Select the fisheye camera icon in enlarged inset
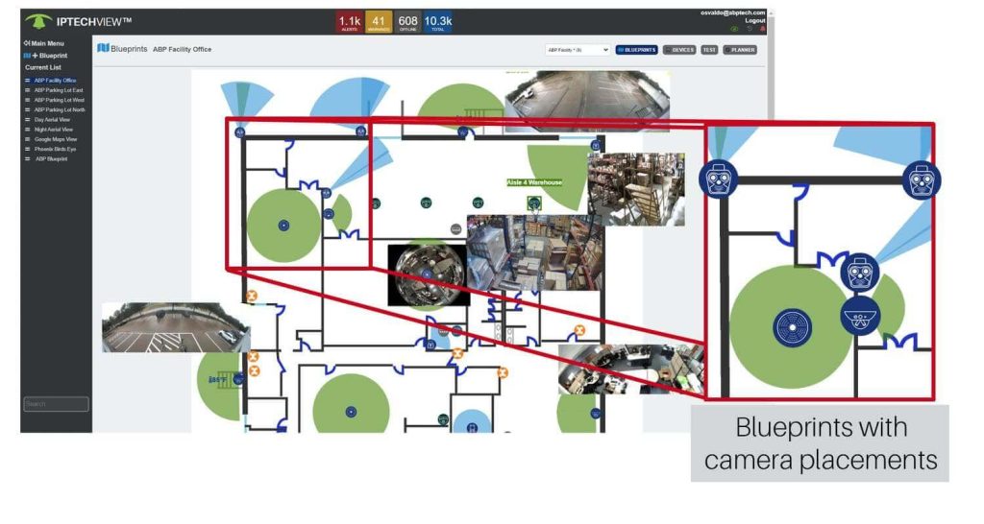 click(x=794, y=326)
